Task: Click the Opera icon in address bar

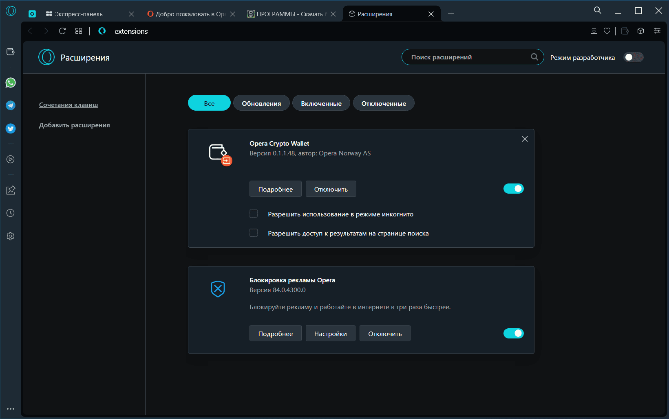Action: (102, 31)
